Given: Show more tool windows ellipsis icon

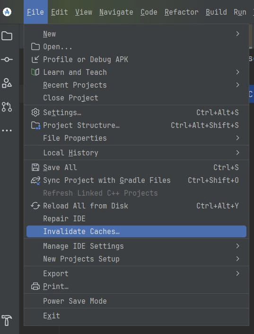Looking at the screenshot, I should pyautogui.click(x=7, y=130).
